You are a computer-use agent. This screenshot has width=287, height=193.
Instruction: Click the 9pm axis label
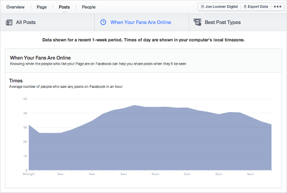pos(250,174)
